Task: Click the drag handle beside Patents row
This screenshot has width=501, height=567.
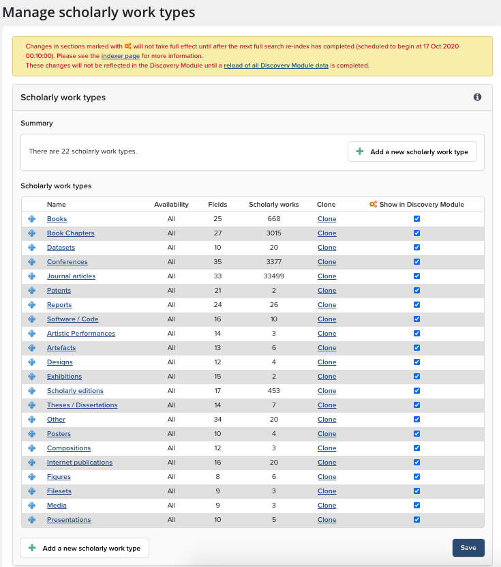Action: pyautogui.click(x=31, y=291)
